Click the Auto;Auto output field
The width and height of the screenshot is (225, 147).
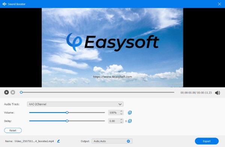[x=112, y=141]
